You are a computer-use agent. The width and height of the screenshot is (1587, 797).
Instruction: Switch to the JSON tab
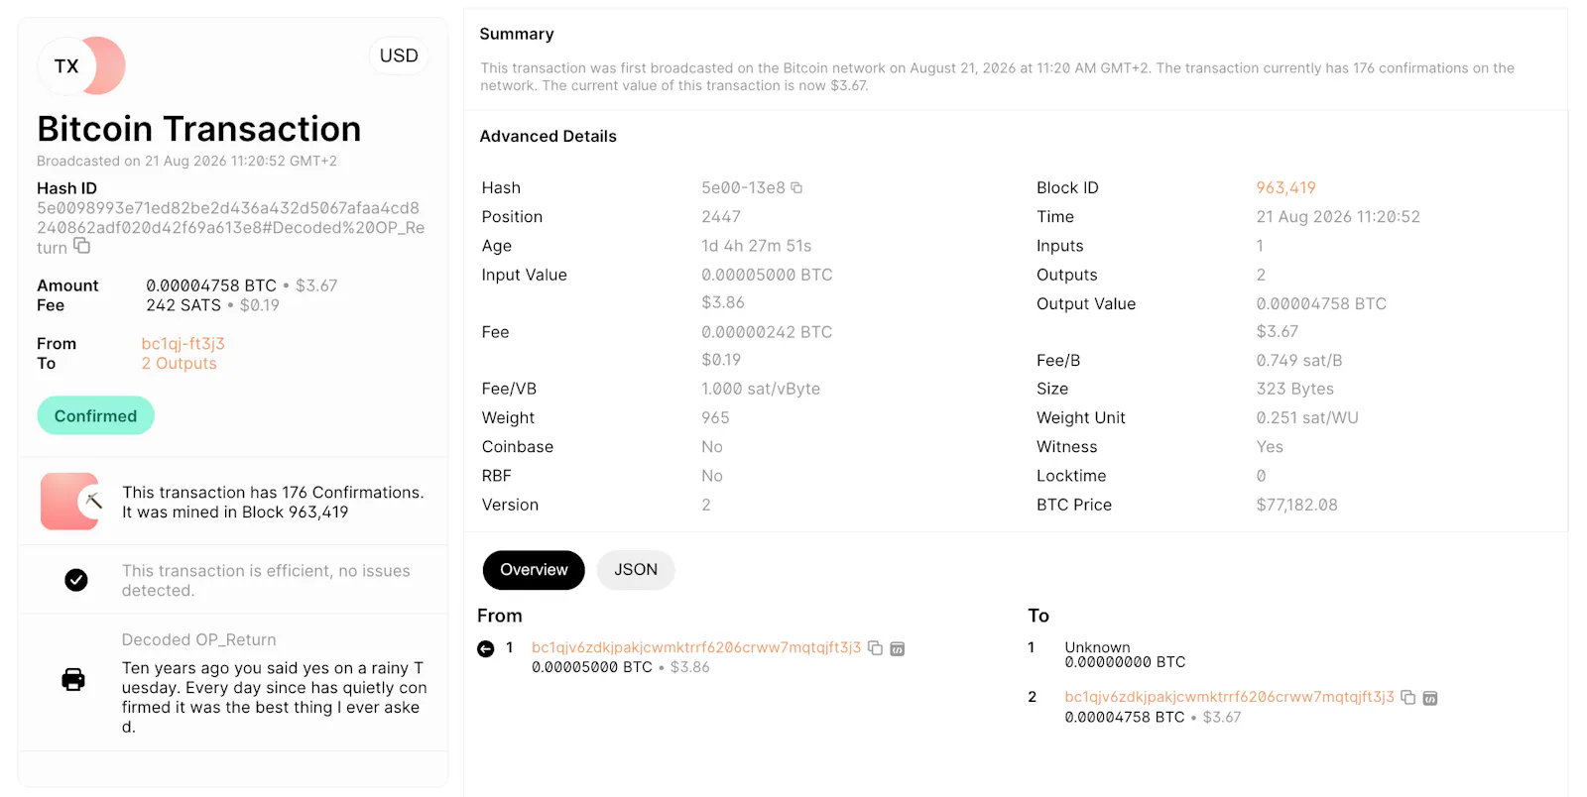pyautogui.click(x=636, y=570)
